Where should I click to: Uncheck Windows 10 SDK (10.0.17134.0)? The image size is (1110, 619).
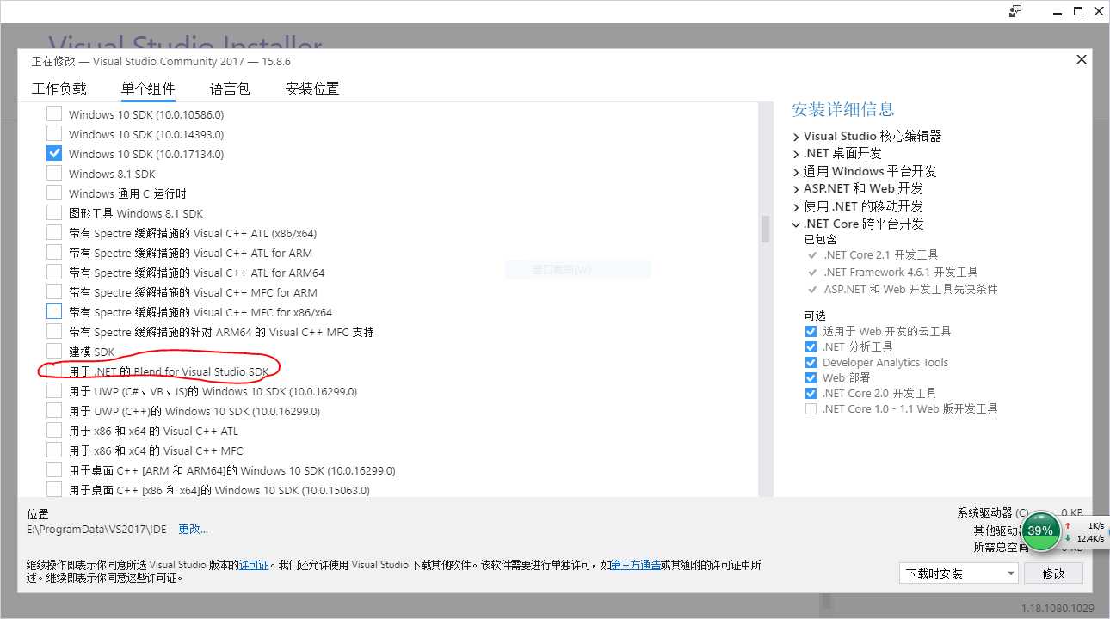[x=54, y=153]
